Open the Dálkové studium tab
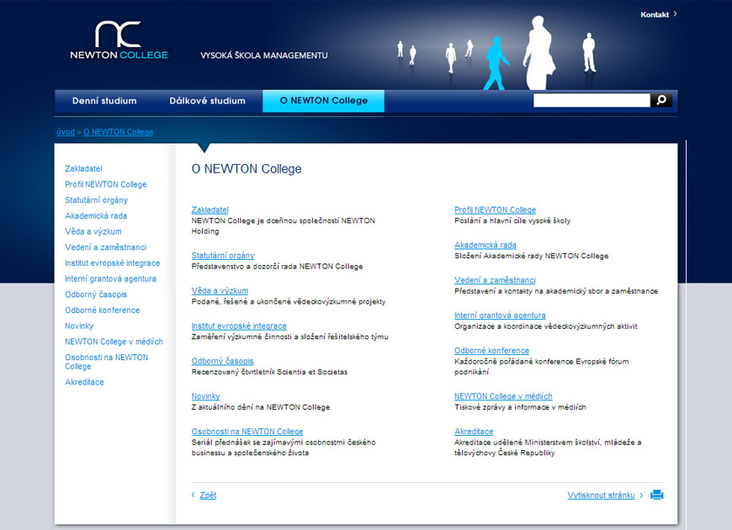This screenshot has height=530, width=732. pos(207,101)
